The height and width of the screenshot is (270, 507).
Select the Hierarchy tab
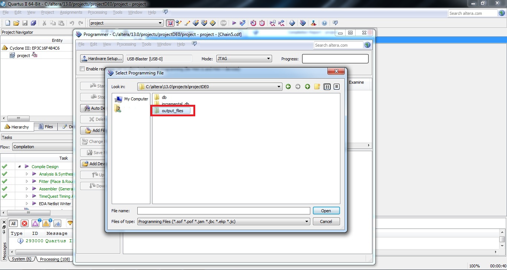17,127
